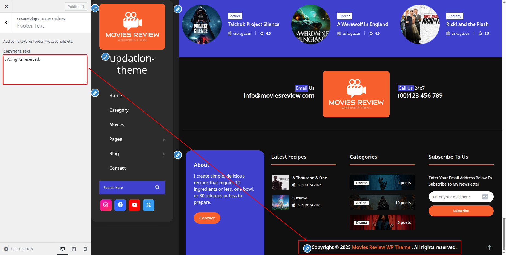Hide the Customizer controls
Screen dimensions: 506x255
19,249
